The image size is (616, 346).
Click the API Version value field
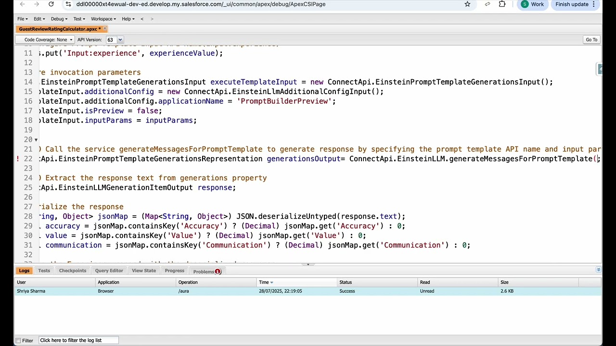tap(111, 40)
